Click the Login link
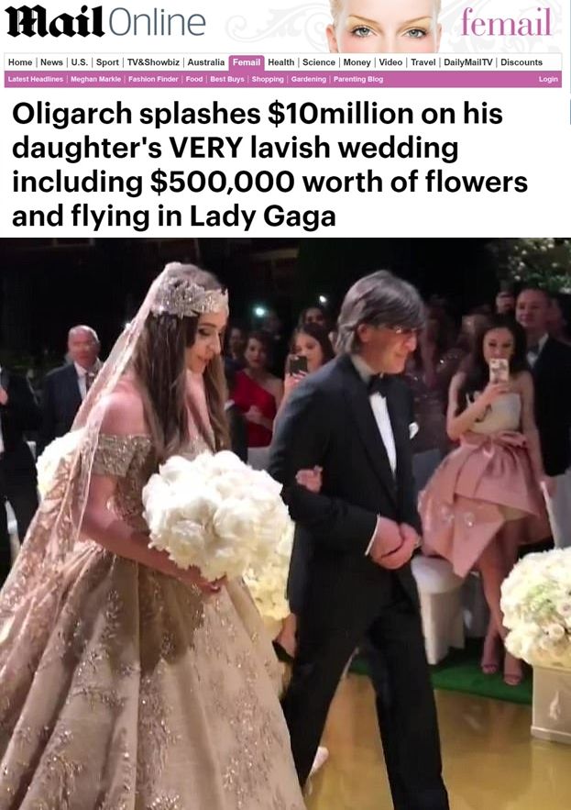This screenshot has width=571, height=810. click(x=548, y=79)
